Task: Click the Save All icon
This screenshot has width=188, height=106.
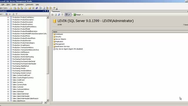Action: [36, 8]
